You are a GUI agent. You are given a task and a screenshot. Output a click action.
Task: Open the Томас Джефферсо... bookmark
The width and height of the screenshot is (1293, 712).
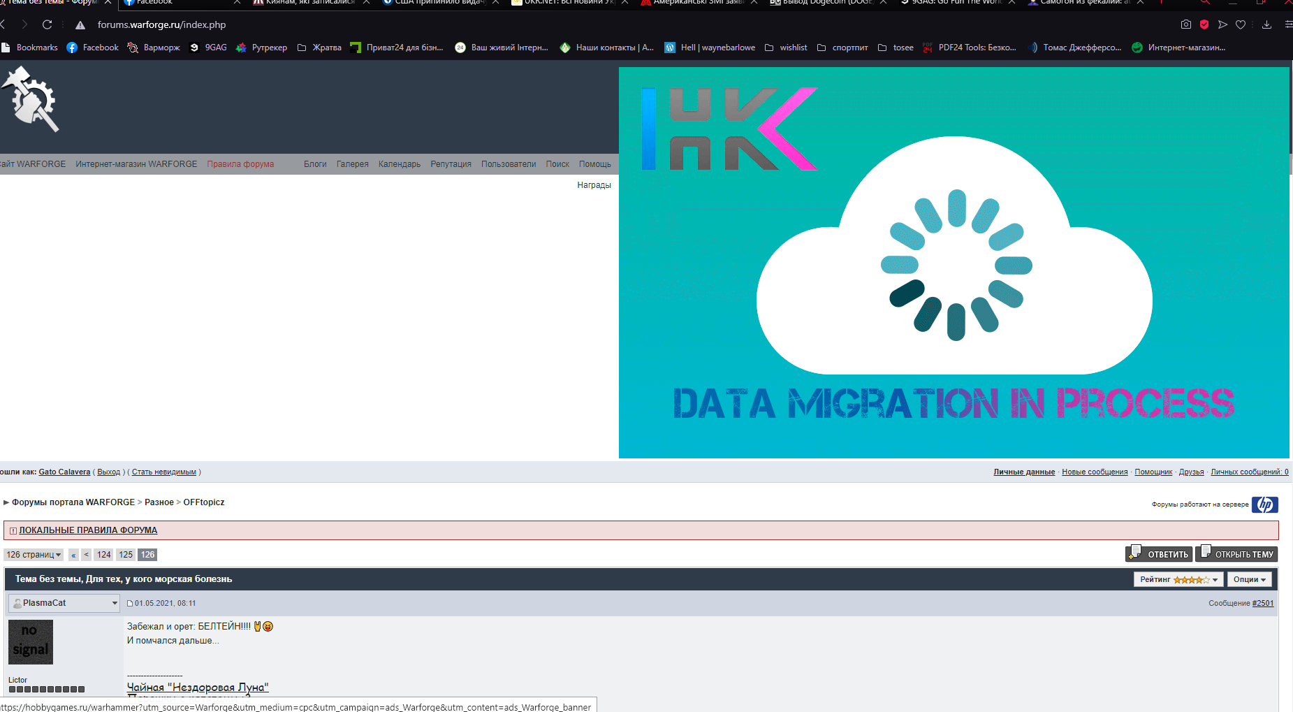click(1074, 48)
